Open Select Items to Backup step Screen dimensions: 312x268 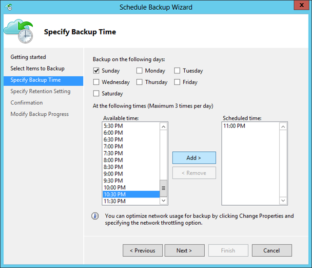point(38,69)
